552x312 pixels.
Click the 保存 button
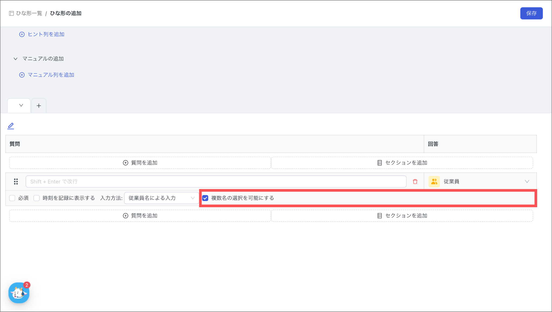pos(531,13)
